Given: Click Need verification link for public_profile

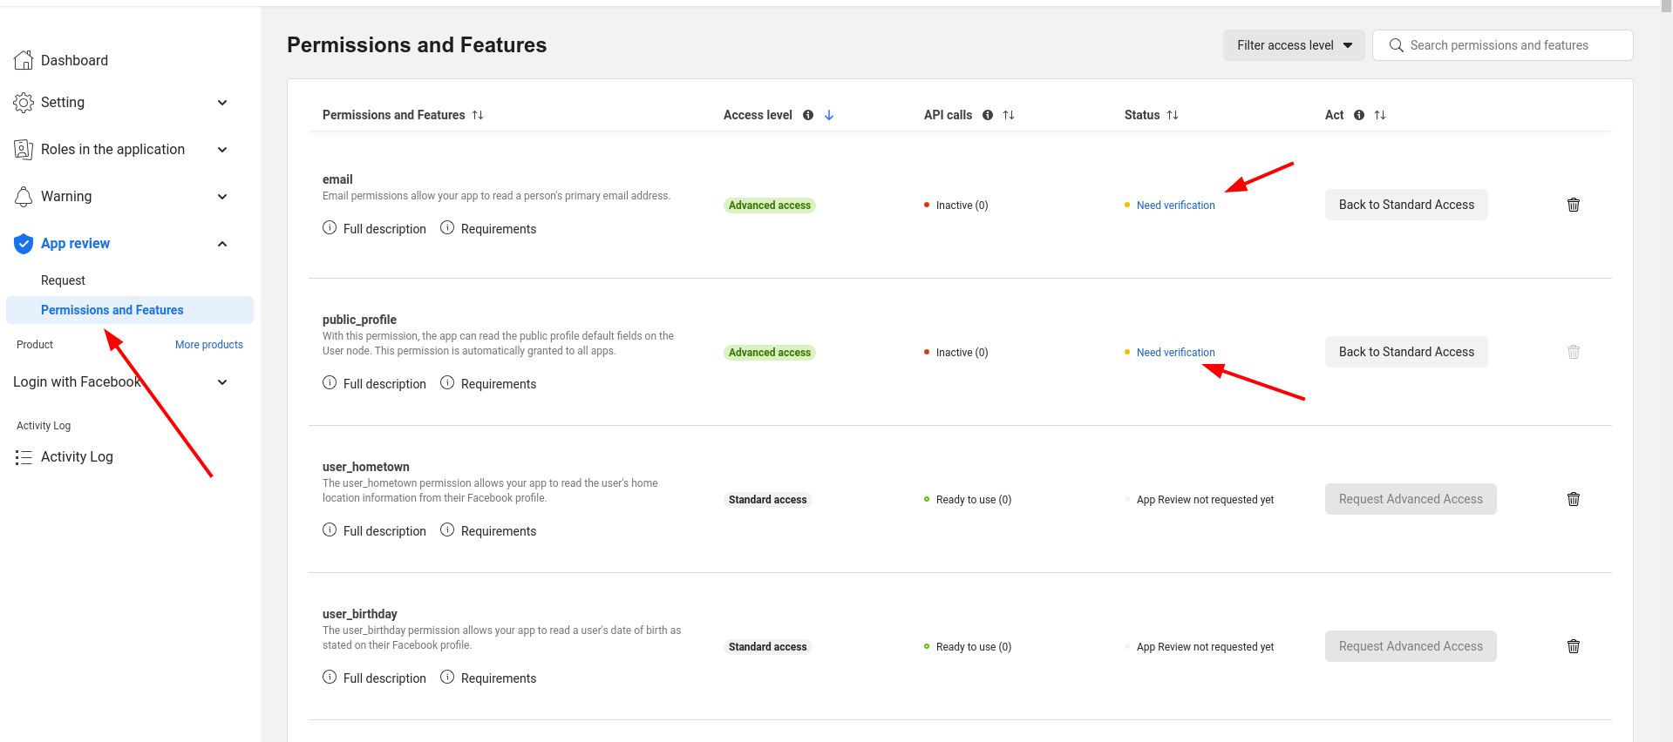Looking at the screenshot, I should pos(1175,353).
